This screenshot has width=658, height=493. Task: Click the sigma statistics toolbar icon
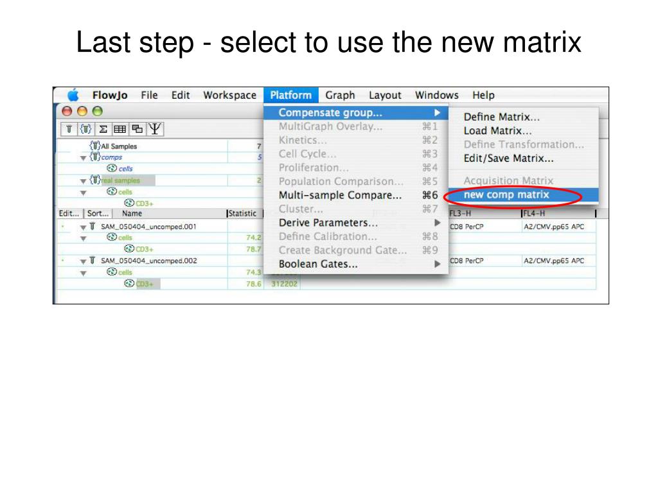103,129
